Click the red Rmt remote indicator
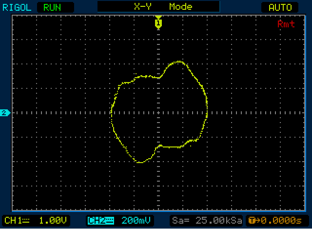 pyautogui.click(x=286, y=24)
